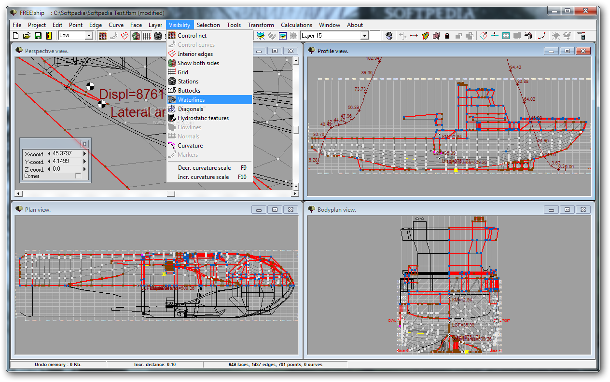The width and height of the screenshot is (610, 382).
Task: Click the Y-coord value 4.1499 field
Action: click(67, 162)
